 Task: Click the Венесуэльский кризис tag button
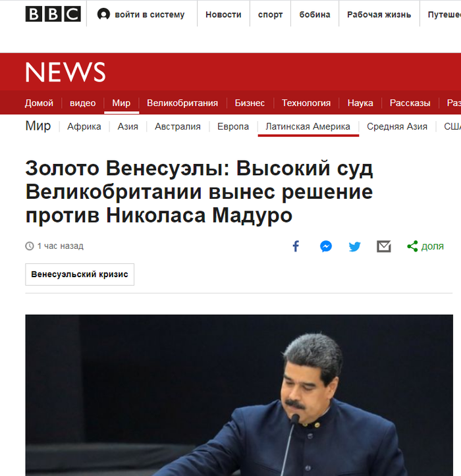pyautogui.click(x=80, y=275)
